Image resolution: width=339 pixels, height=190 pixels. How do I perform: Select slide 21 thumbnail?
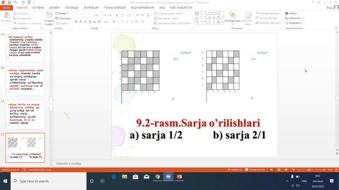tap(25, 115)
